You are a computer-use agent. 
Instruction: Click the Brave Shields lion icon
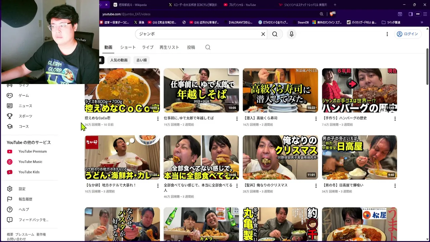tap(332, 14)
